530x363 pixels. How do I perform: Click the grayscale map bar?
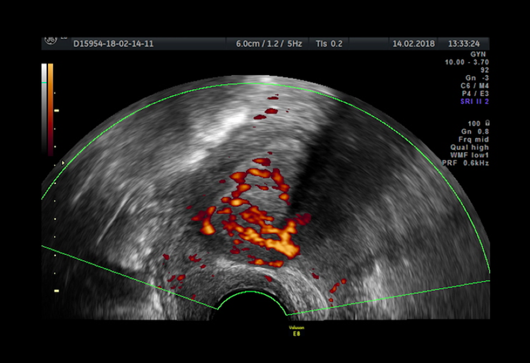(x=44, y=109)
